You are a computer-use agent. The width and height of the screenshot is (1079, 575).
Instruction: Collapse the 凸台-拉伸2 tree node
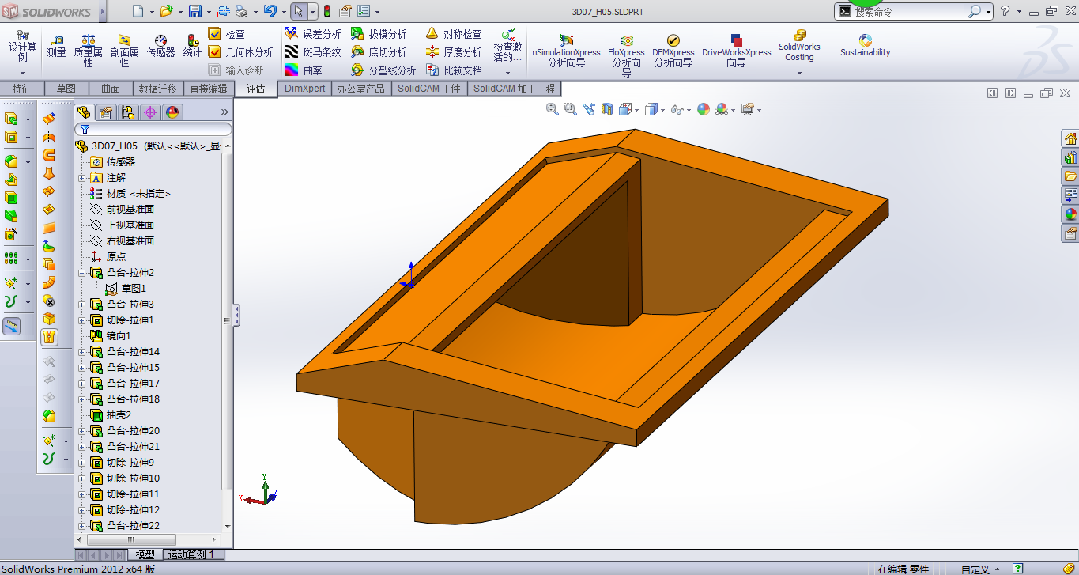(82, 273)
